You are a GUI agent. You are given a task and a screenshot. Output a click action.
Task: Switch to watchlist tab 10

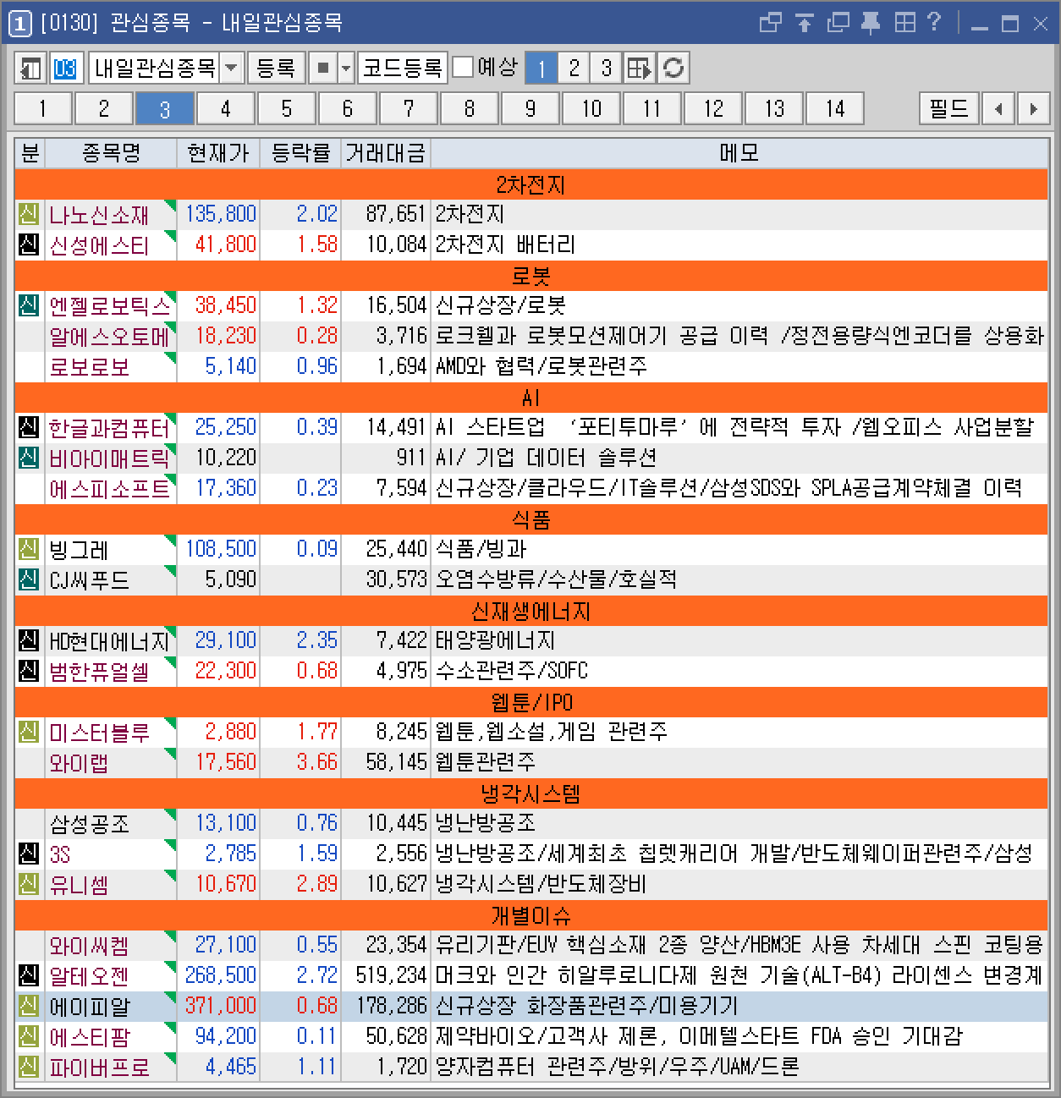pos(591,108)
